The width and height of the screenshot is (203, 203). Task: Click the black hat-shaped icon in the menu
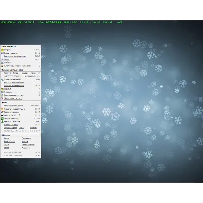pos(2,115)
